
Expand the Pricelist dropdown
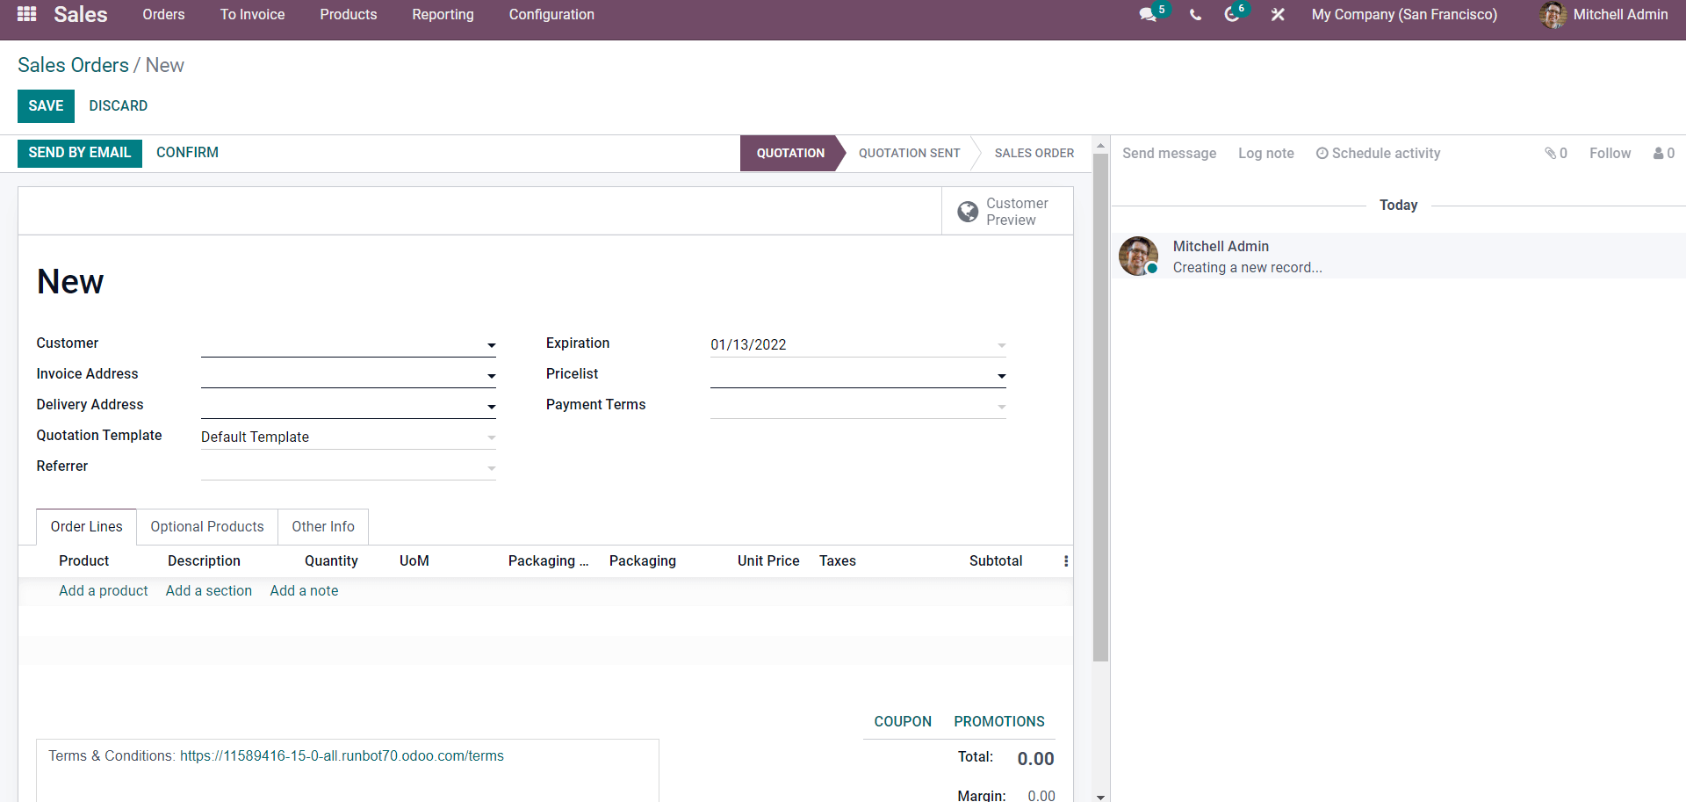click(1001, 376)
